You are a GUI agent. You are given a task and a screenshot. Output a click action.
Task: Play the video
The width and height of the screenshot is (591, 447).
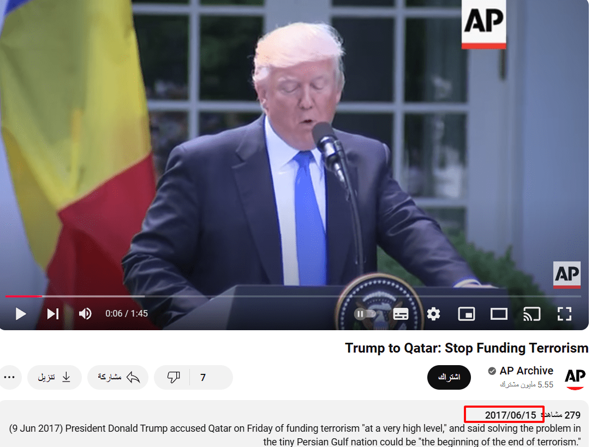pos(21,314)
